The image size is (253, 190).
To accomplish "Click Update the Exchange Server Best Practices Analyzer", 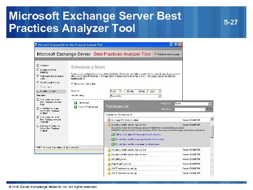I will click(x=50, y=128).
